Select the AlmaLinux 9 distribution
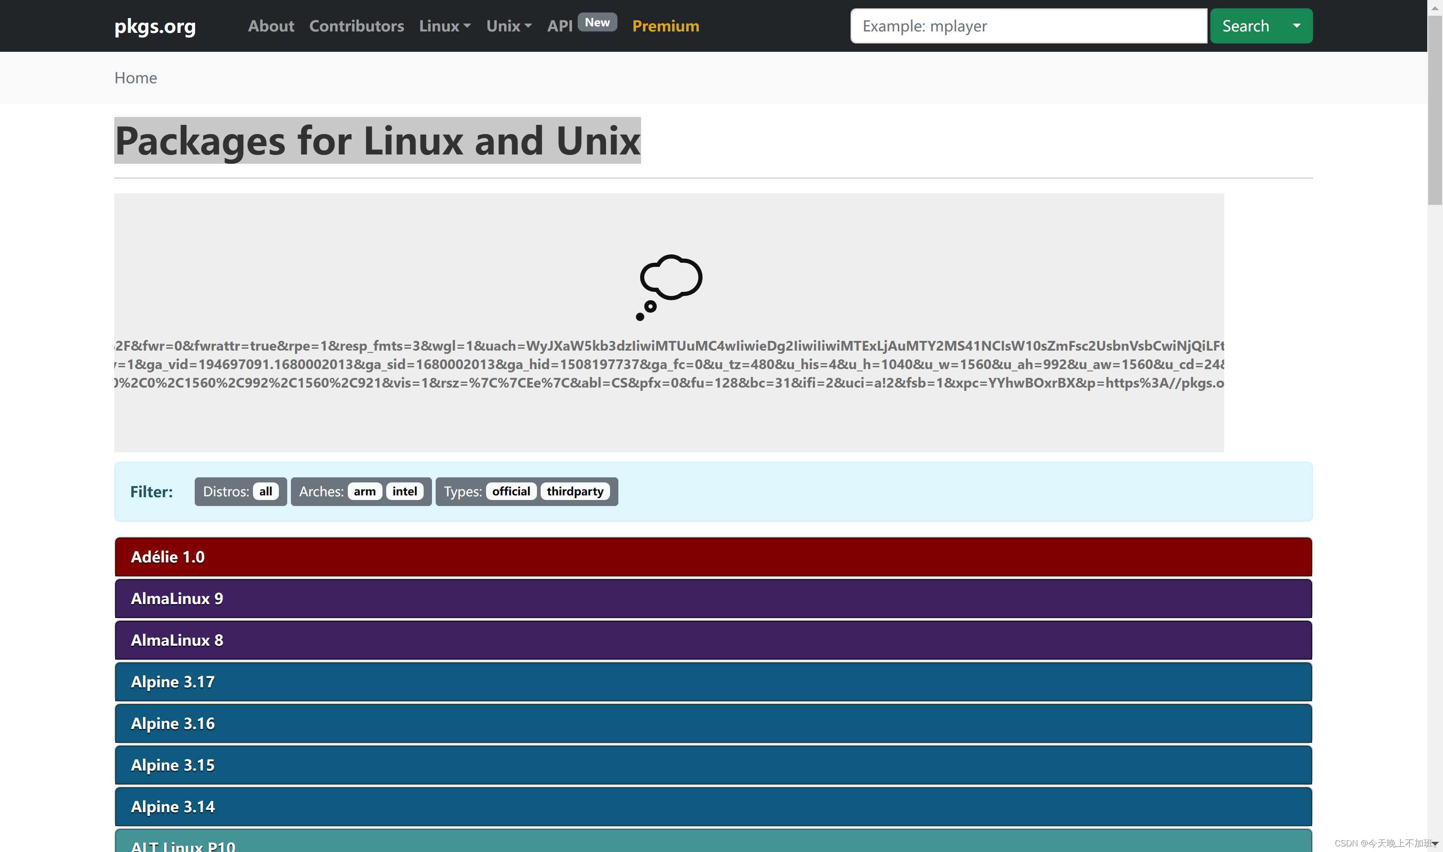Screen dimensions: 1443x852 coord(713,598)
